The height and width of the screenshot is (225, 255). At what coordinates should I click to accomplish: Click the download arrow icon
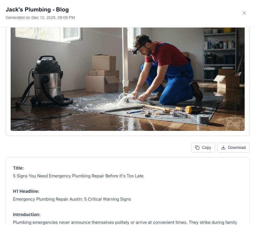pos(223,148)
